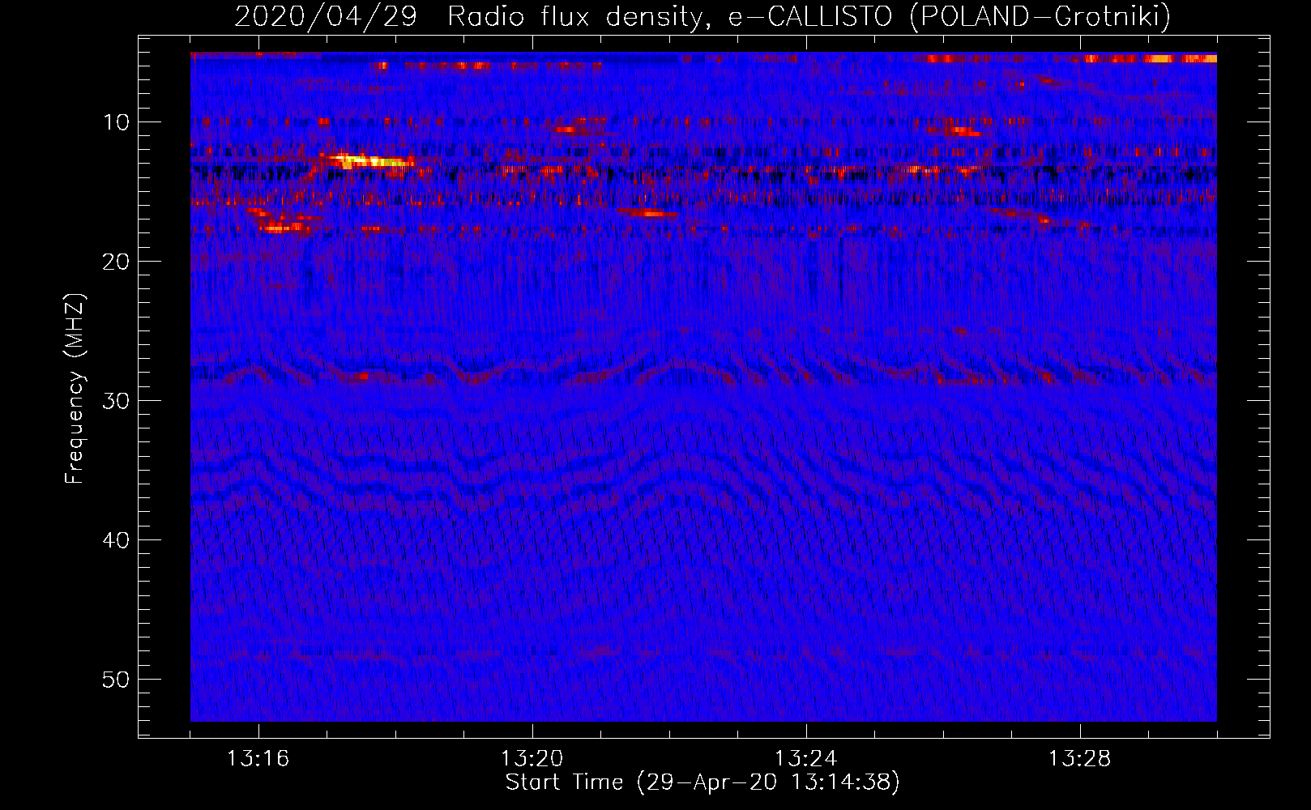1311x810 pixels.
Task: Click the 20 frequency tick label
Action: (117, 262)
